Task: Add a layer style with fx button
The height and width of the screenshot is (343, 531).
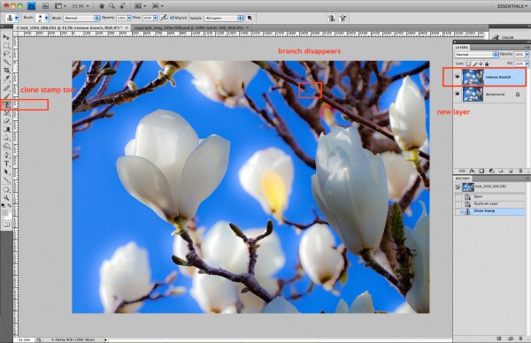Action: point(472,171)
